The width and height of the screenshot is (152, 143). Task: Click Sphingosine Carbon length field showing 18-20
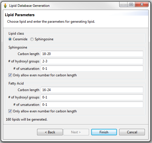click(x=92, y=54)
